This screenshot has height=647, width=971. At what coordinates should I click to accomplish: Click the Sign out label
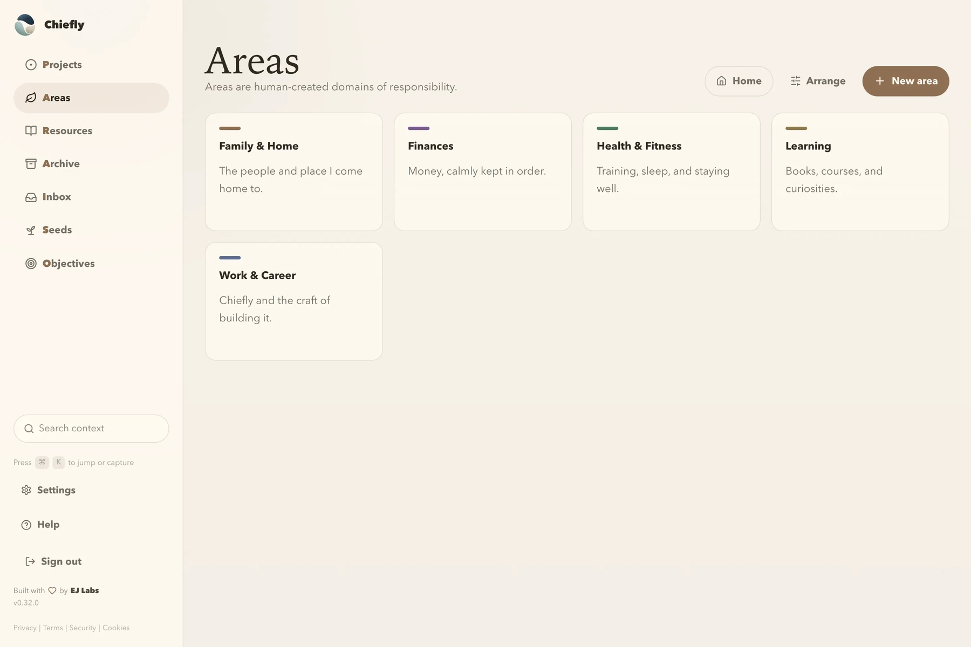click(61, 561)
